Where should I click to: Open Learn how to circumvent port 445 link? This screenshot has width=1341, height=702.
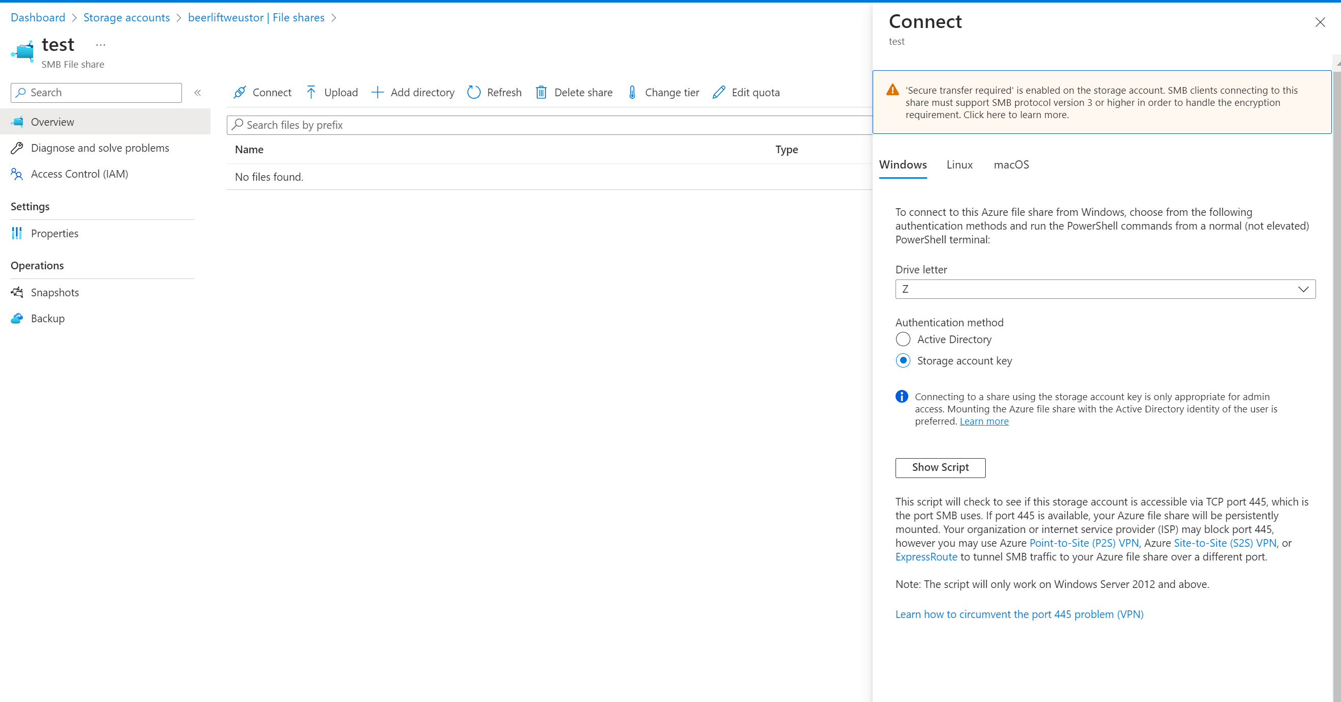[x=1019, y=614]
